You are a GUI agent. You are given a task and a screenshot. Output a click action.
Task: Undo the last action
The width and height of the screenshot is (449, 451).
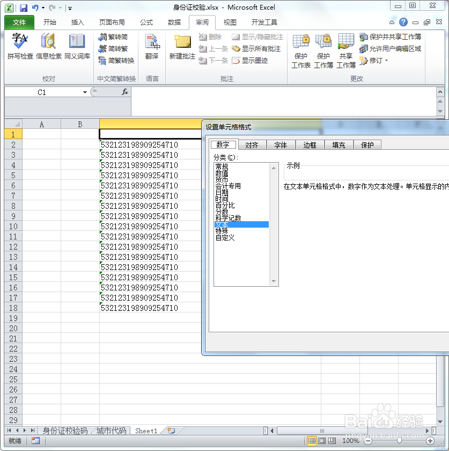pyautogui.click(x=35, y=8)
